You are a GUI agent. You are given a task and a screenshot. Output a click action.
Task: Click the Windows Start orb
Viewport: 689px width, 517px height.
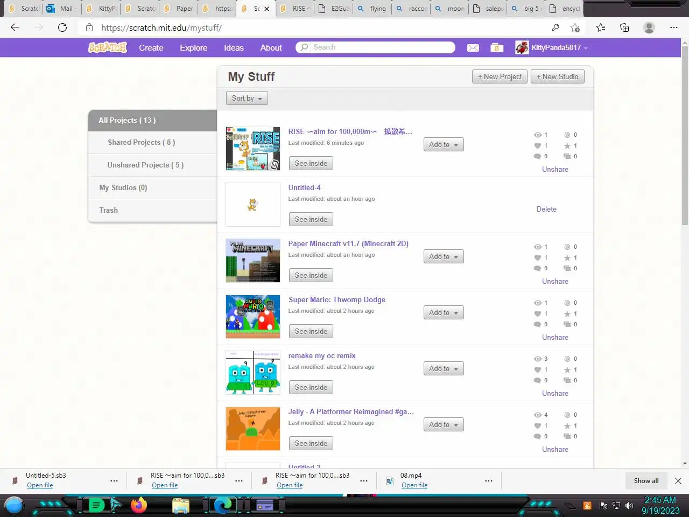[14, 505]
